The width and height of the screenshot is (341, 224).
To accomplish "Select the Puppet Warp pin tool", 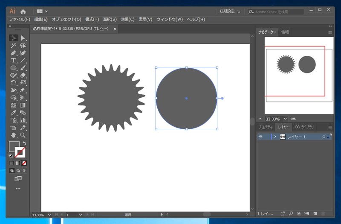I will click(x=23, y=90).
